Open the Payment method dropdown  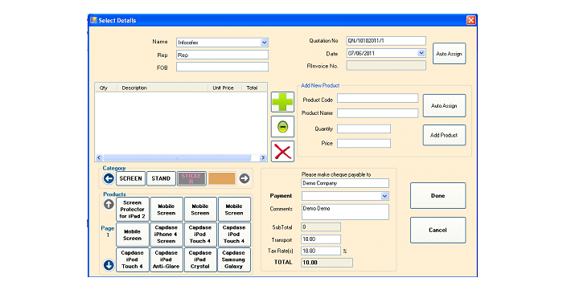tap(384, 196)
